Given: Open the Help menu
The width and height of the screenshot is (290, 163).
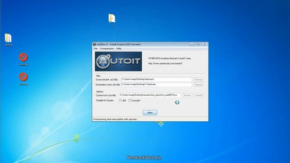Looking at the screenshot, I should click(119, 48).
